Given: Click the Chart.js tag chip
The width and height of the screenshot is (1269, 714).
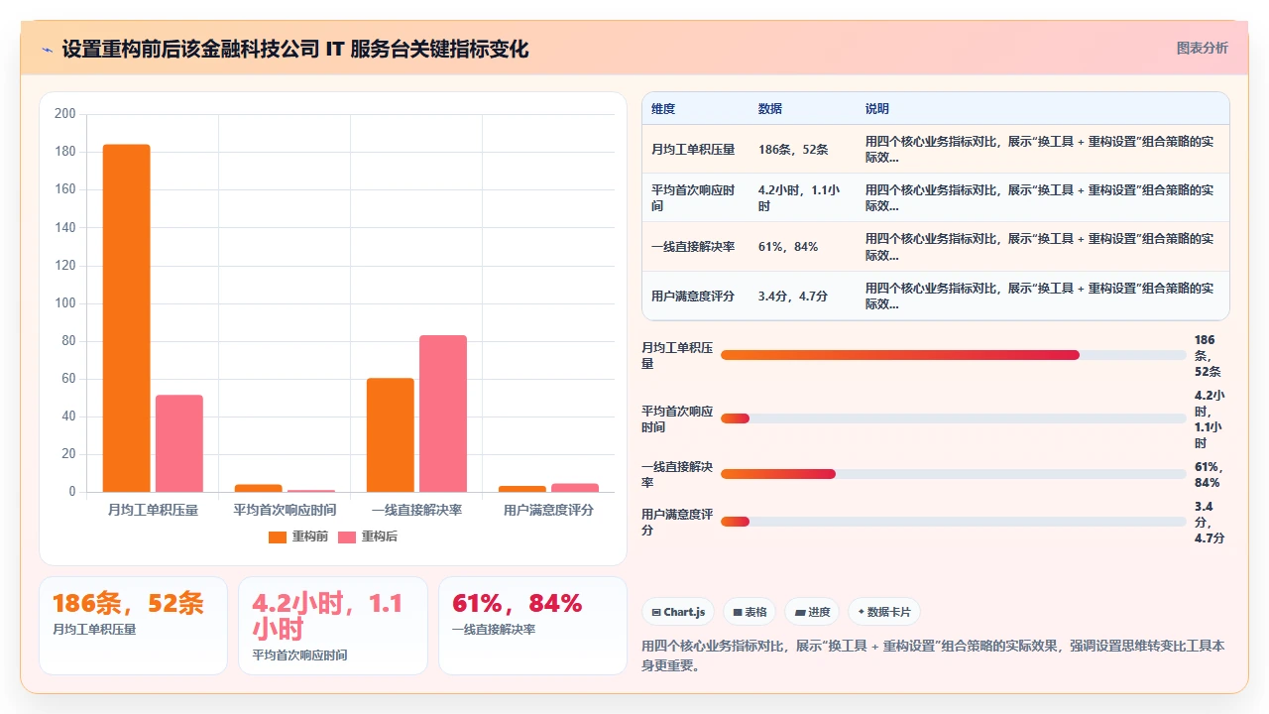Looking at the screenshot, I should 678,612.
